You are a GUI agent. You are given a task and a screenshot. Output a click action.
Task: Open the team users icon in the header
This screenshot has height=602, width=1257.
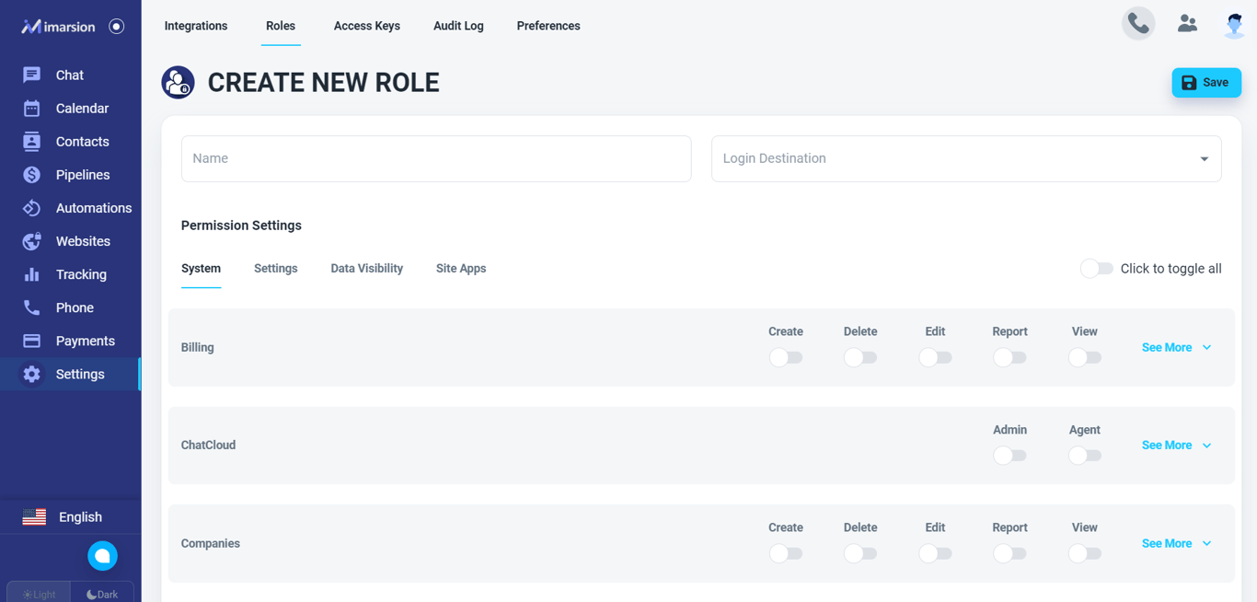click(1187, 24)
